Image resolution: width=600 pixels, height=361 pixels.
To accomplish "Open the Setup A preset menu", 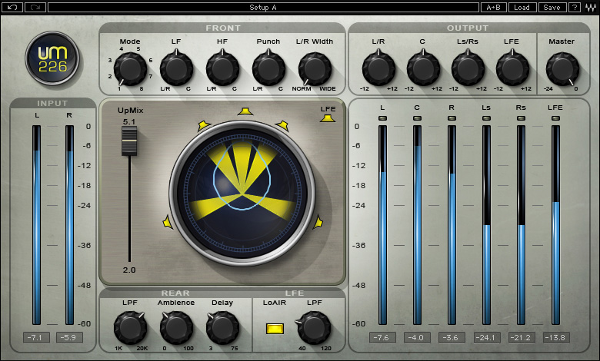I will 263,7.
